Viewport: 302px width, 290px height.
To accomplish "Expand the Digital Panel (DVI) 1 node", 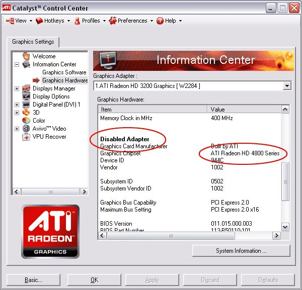I will (x=17, y=105).
